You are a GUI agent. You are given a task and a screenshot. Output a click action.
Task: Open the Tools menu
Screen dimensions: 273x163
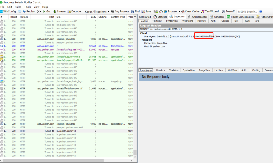click(x=27, y=7)
